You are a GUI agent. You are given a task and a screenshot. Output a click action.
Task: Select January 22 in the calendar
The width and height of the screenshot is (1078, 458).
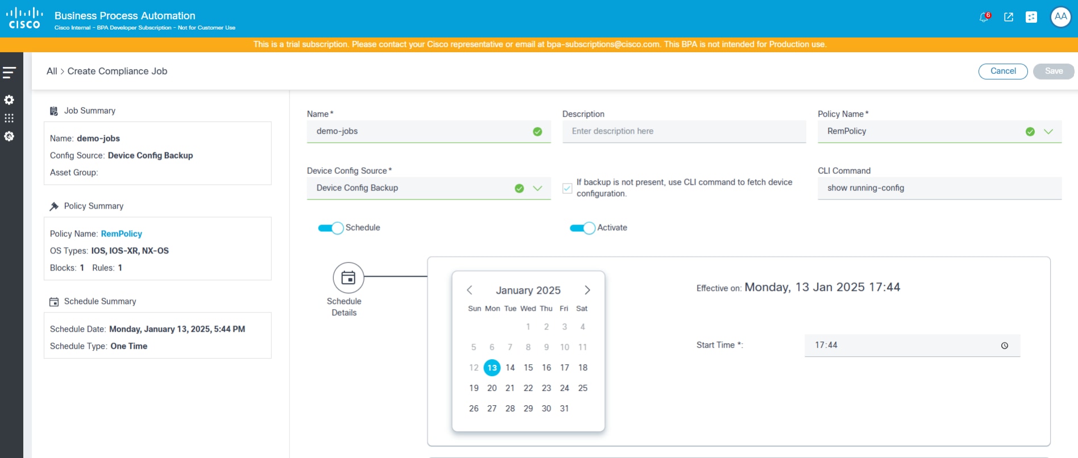528,388
